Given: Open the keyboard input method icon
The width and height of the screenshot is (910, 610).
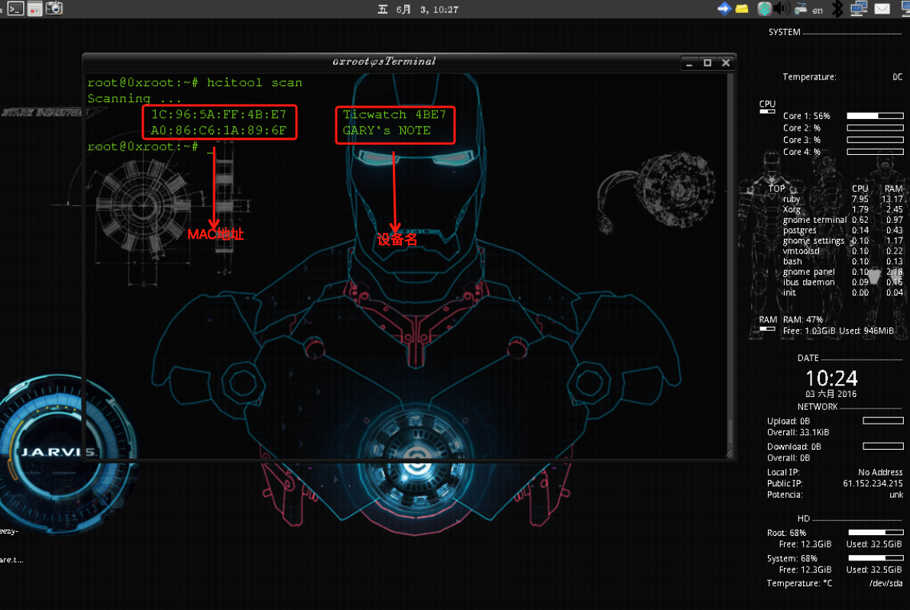Looking at the screenshot, I should [x=801, y=8].
